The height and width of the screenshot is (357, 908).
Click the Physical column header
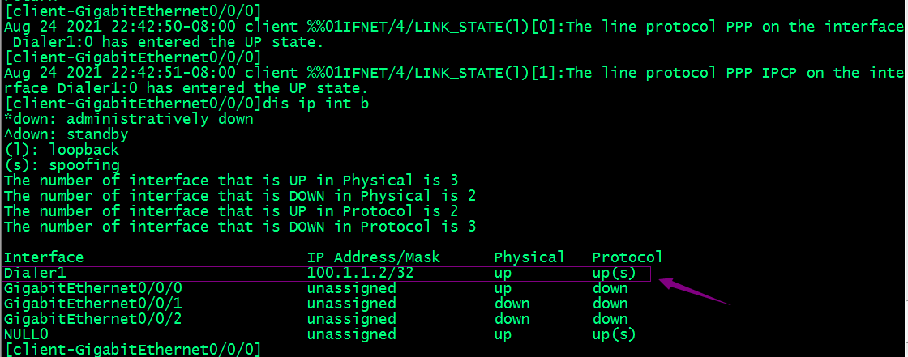529,257
